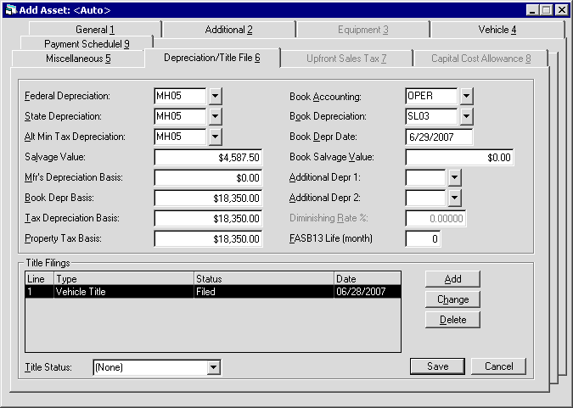Open the Upfront Sales Tax 7 tab

[346, 59]
